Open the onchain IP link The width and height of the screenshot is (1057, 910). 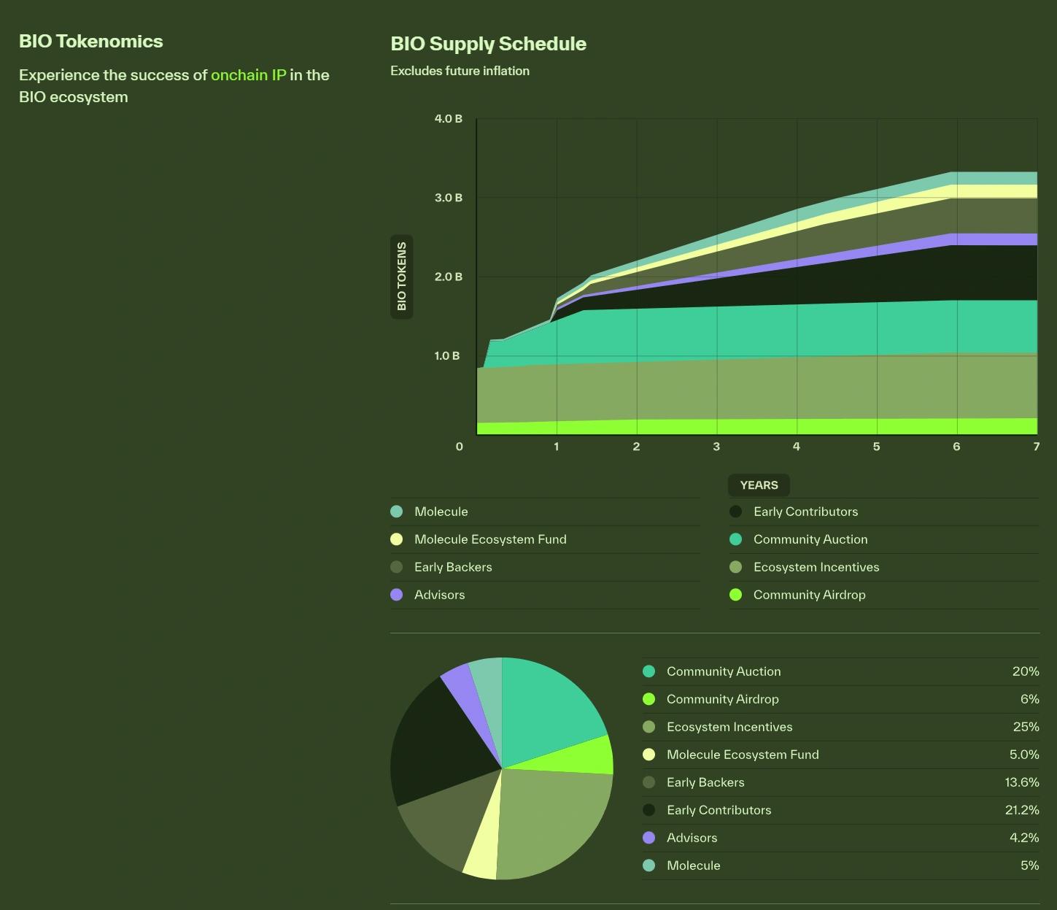click(249, 75)
